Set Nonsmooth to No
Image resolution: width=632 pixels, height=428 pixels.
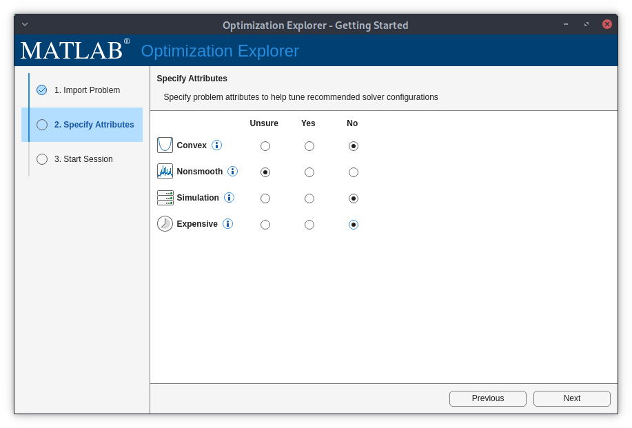[x=354, y=172]
